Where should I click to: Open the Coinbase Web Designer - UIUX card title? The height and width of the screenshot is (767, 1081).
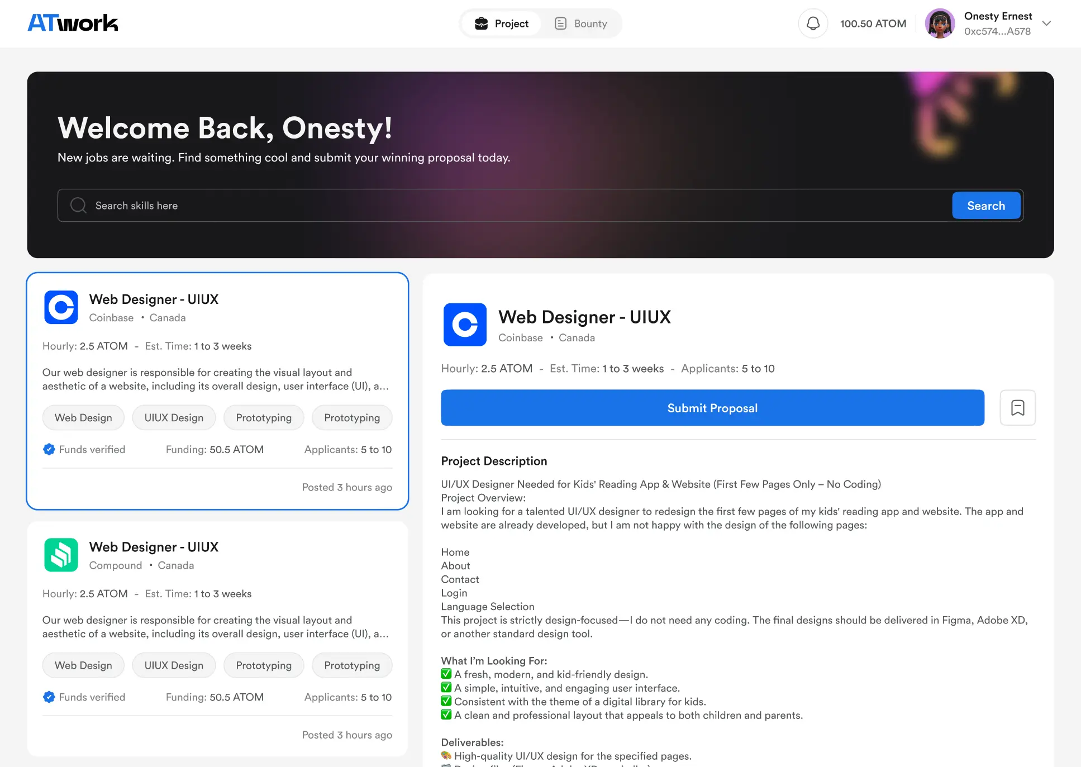click(154, 299)
